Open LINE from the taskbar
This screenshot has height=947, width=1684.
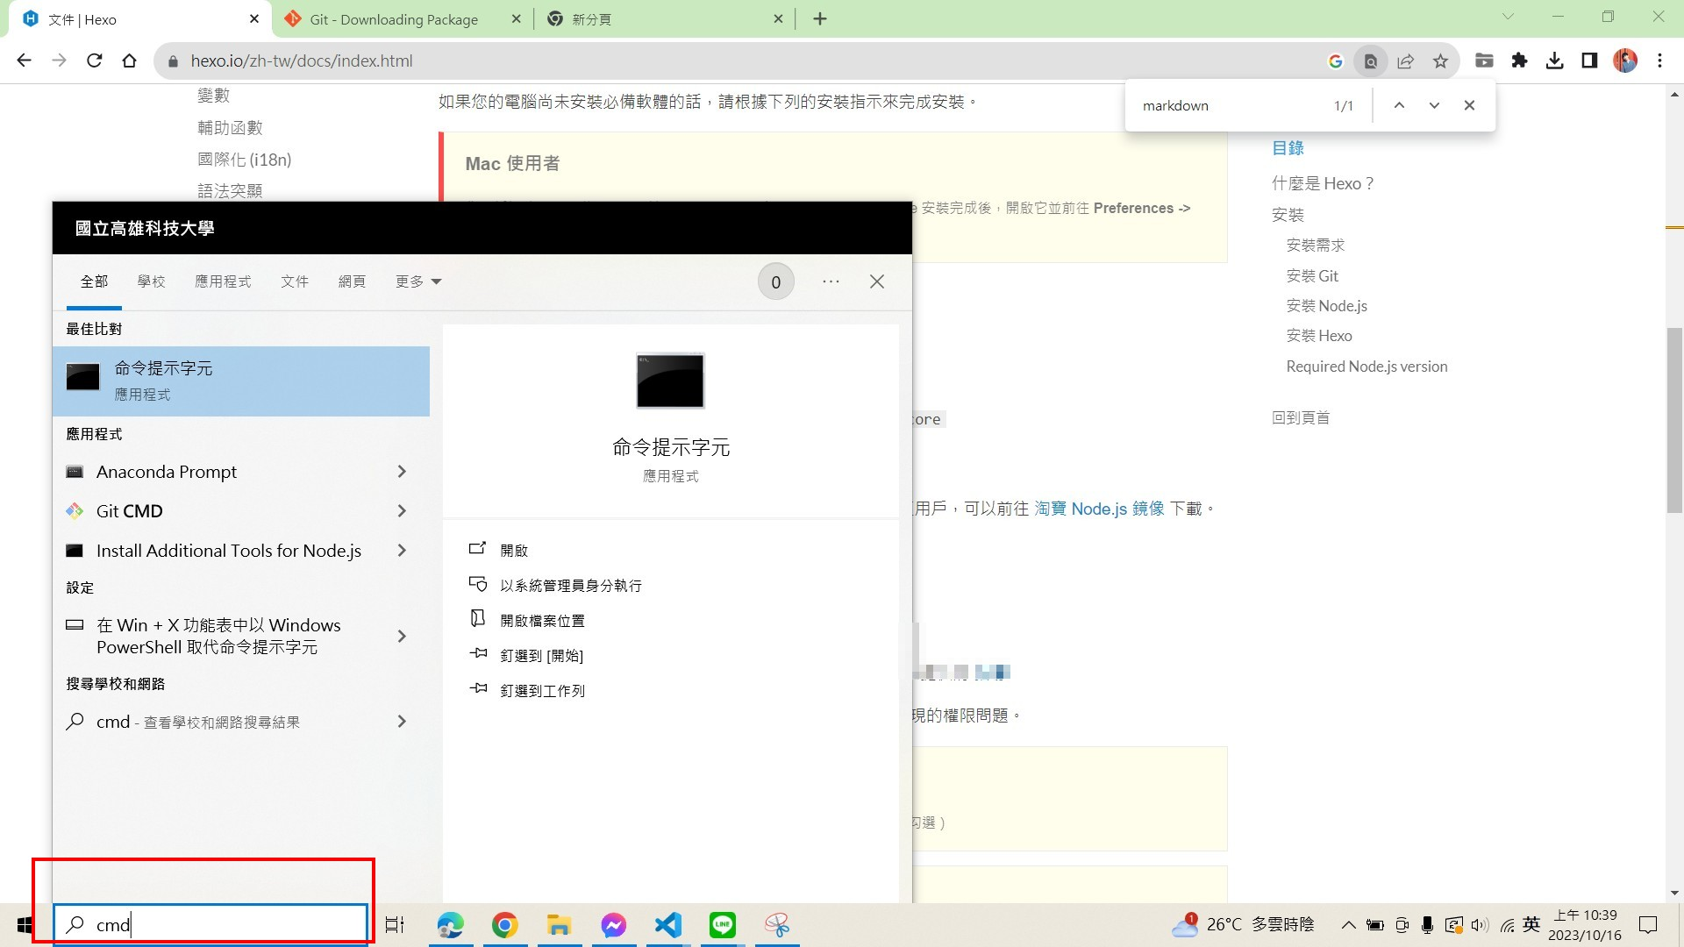coord(722,924)
